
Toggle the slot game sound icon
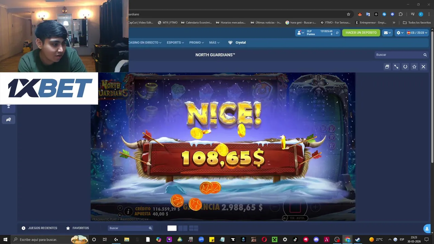(x=120, y=215)
